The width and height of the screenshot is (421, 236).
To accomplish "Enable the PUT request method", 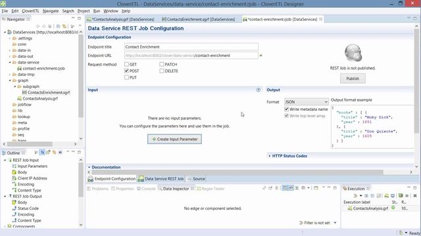I will [x=126, y=77].
